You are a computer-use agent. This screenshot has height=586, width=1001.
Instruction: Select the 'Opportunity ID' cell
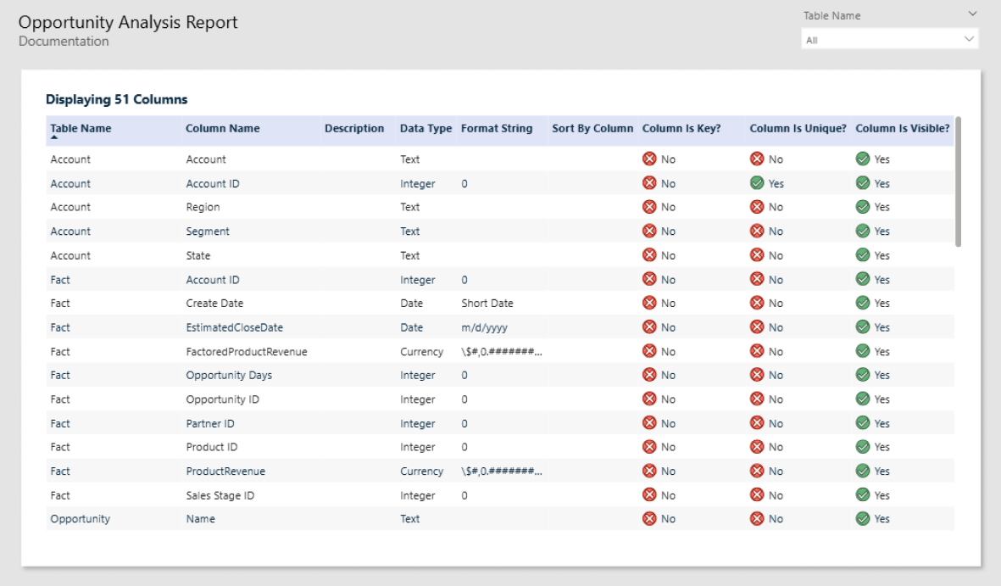[x=223, y=399]
